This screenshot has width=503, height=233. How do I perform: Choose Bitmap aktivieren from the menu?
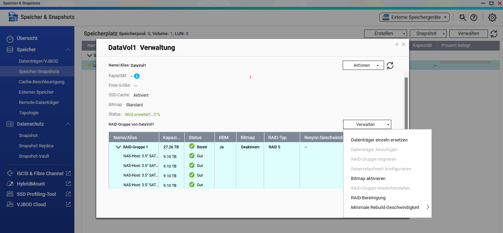(368, 179)
